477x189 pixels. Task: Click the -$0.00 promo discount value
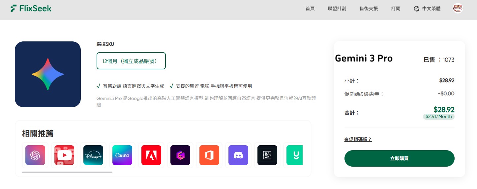[x=446, y=94]
